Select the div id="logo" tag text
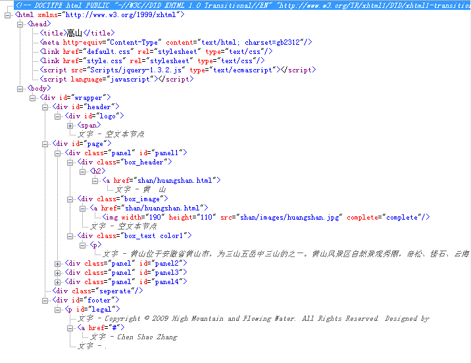Image resolution: width=471 pixels, height=363 pixels. [x=94, y=116]
